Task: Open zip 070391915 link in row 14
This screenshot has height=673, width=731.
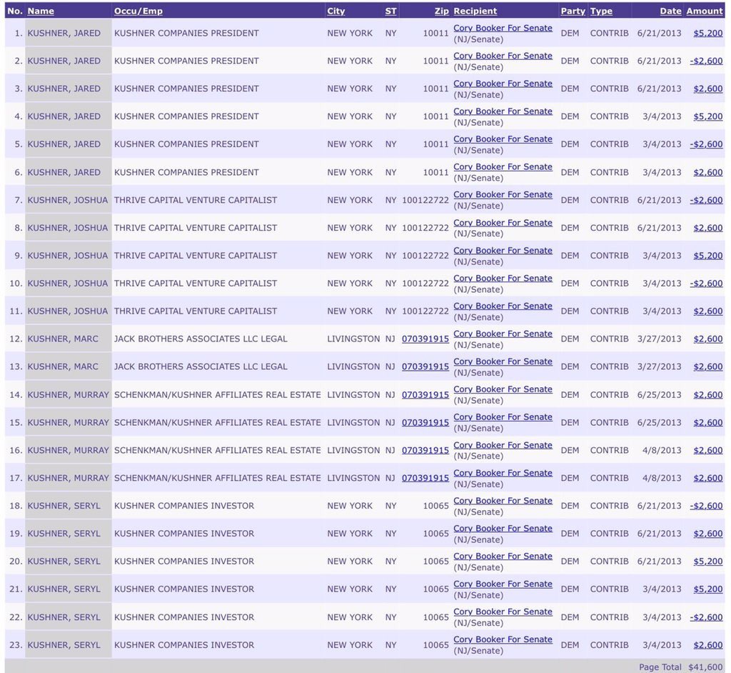Action: 425,394
